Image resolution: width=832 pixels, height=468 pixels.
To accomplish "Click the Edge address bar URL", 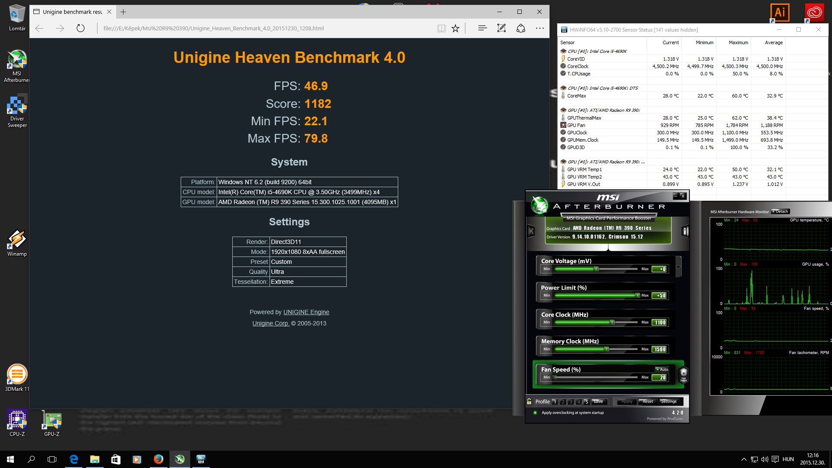I will coord(214,28).
